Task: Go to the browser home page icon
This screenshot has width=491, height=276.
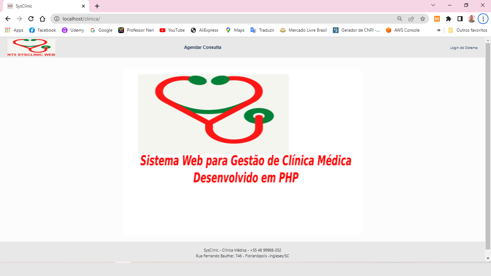Action: point(42,19)
